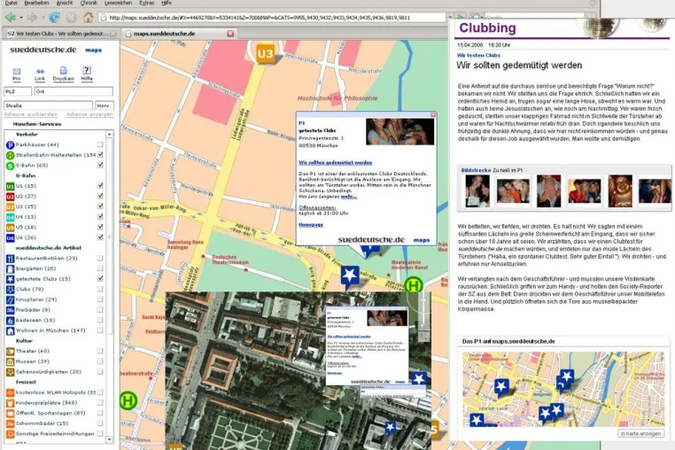Click the Museen category icon
Screen dimensions: 675x450
[x=11, y=361]
